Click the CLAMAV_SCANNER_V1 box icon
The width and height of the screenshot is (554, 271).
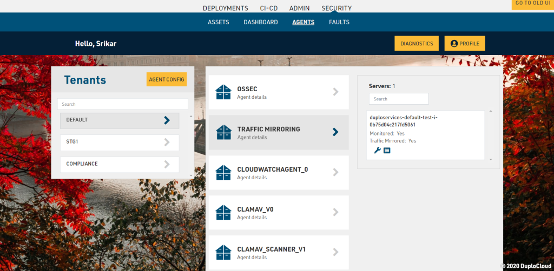click(223, 252)
